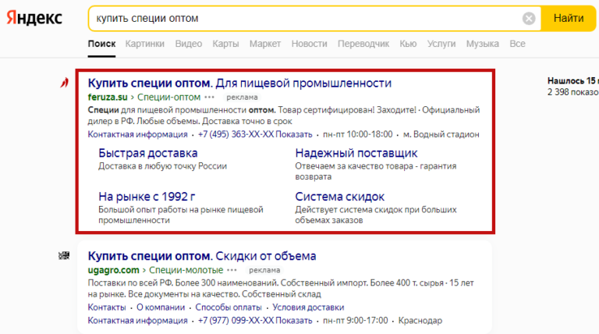Open 'Купить специи оптом. Скидки от объема' title
The image size is (599, 334).
pyautogui.click(x=202, y=256)
